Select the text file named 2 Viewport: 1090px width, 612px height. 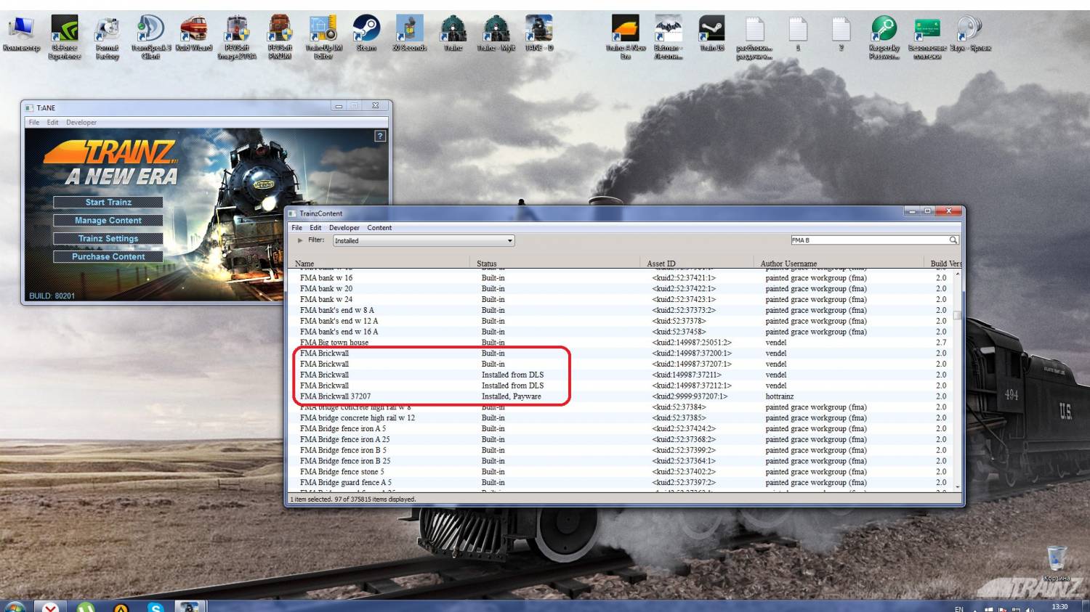841,34
